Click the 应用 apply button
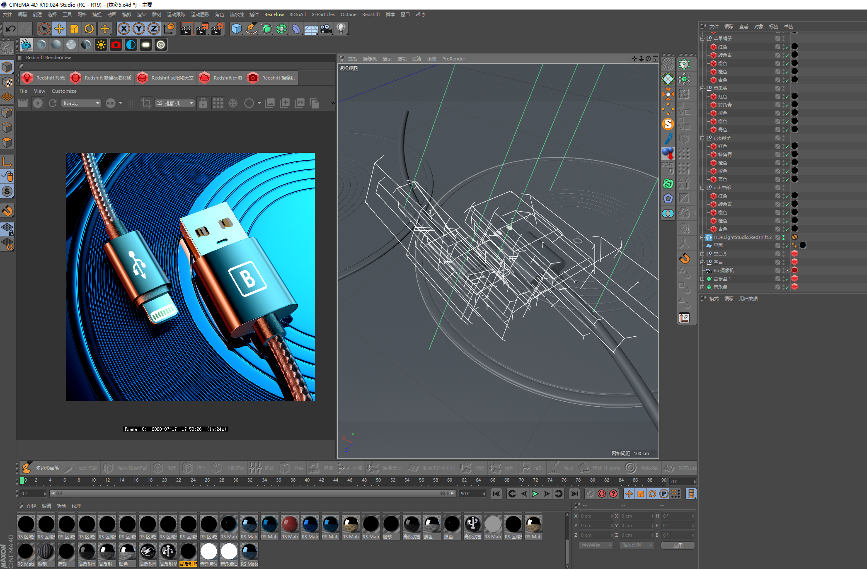This screenshot has height=569, width=867. coord(678,545)
